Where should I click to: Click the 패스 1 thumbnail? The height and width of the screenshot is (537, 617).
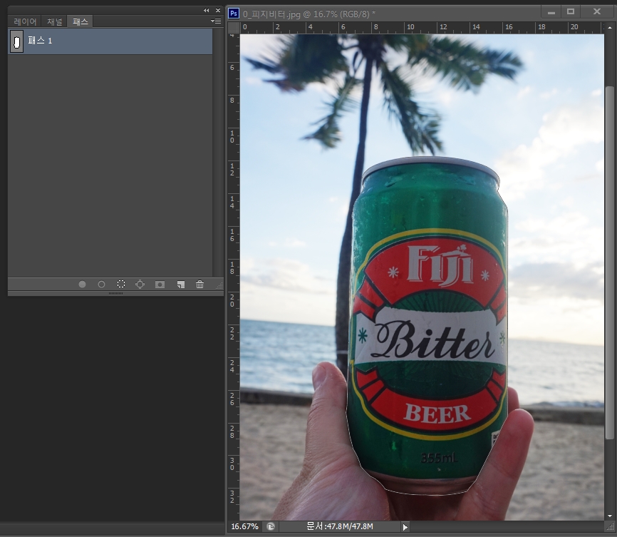tap(16, 41)
